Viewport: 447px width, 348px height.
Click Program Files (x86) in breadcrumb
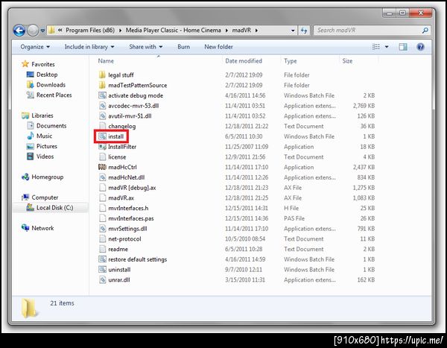point(90,31)
